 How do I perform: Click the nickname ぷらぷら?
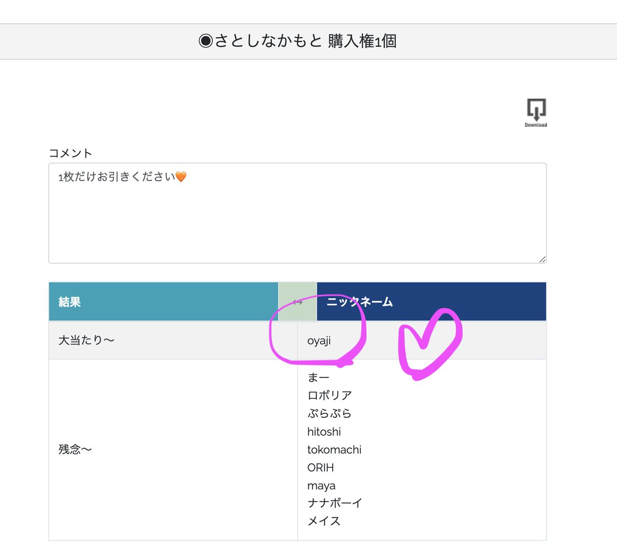click(330, 413)
